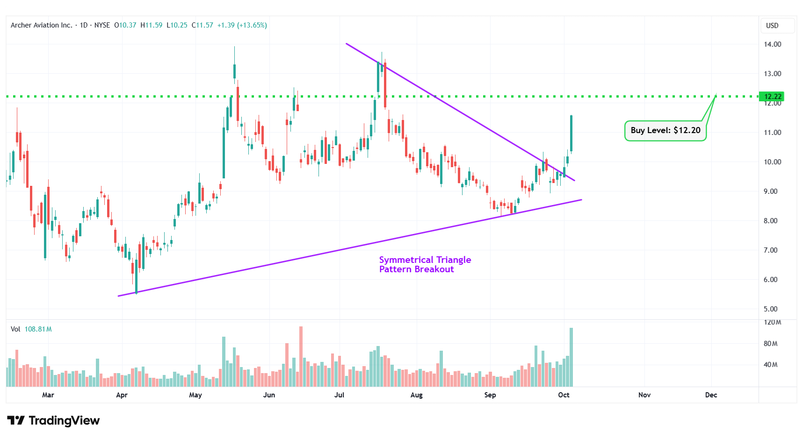
Task: Click the NYSE exchange label
Action: coord(102,25)
